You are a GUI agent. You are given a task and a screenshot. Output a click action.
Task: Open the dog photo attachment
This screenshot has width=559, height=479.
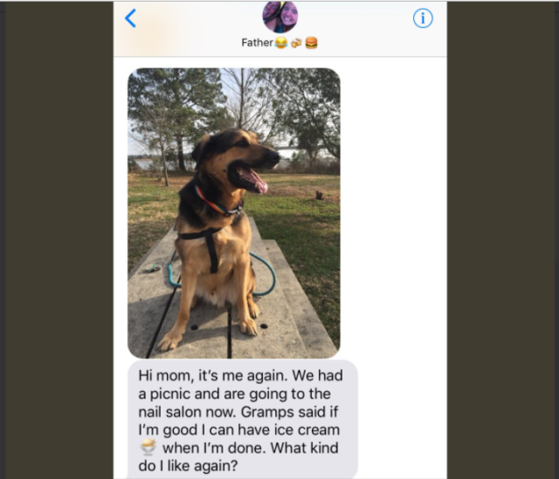[x=234, y=213]
